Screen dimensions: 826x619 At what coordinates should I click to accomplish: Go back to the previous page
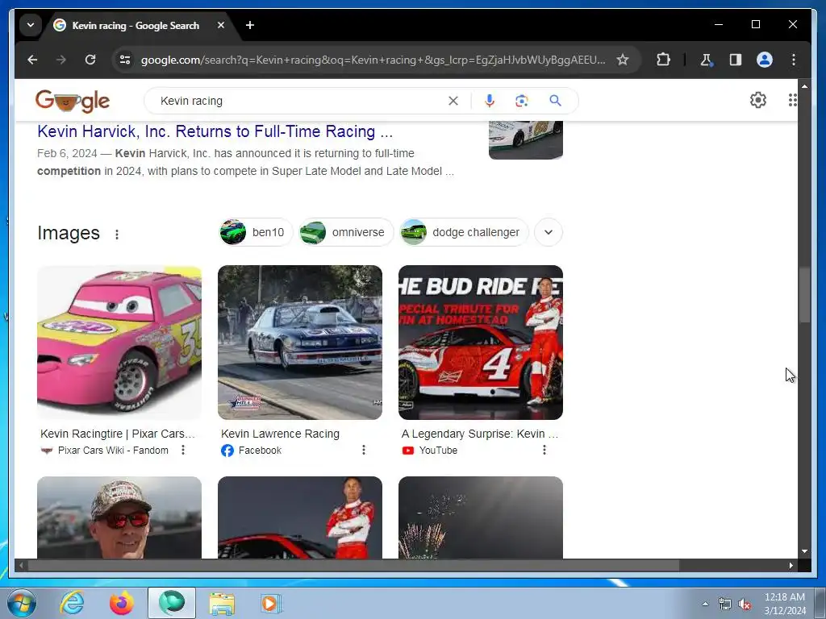coord(32,60)
